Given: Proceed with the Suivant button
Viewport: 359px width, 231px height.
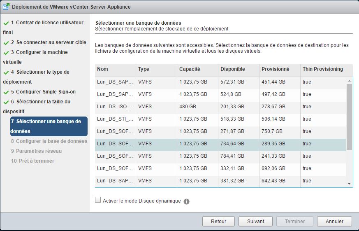Looking at the screenshot, I should click(255, 222).
